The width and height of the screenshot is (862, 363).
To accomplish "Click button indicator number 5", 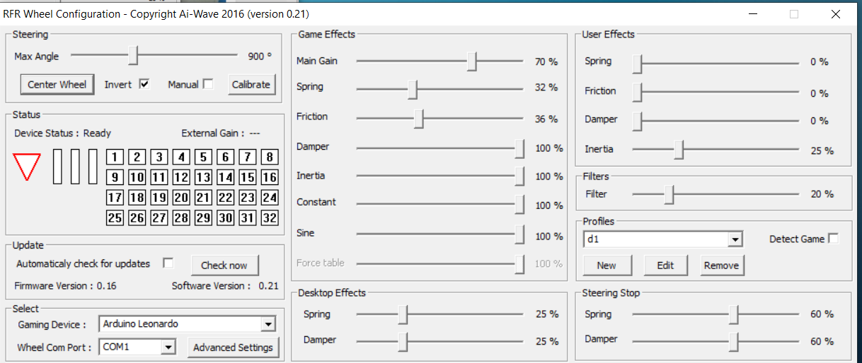I will [203, 157].
